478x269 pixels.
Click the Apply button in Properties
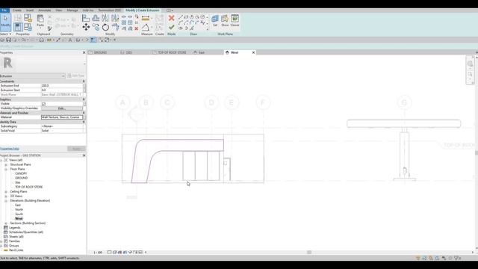(x=76, y=149)
